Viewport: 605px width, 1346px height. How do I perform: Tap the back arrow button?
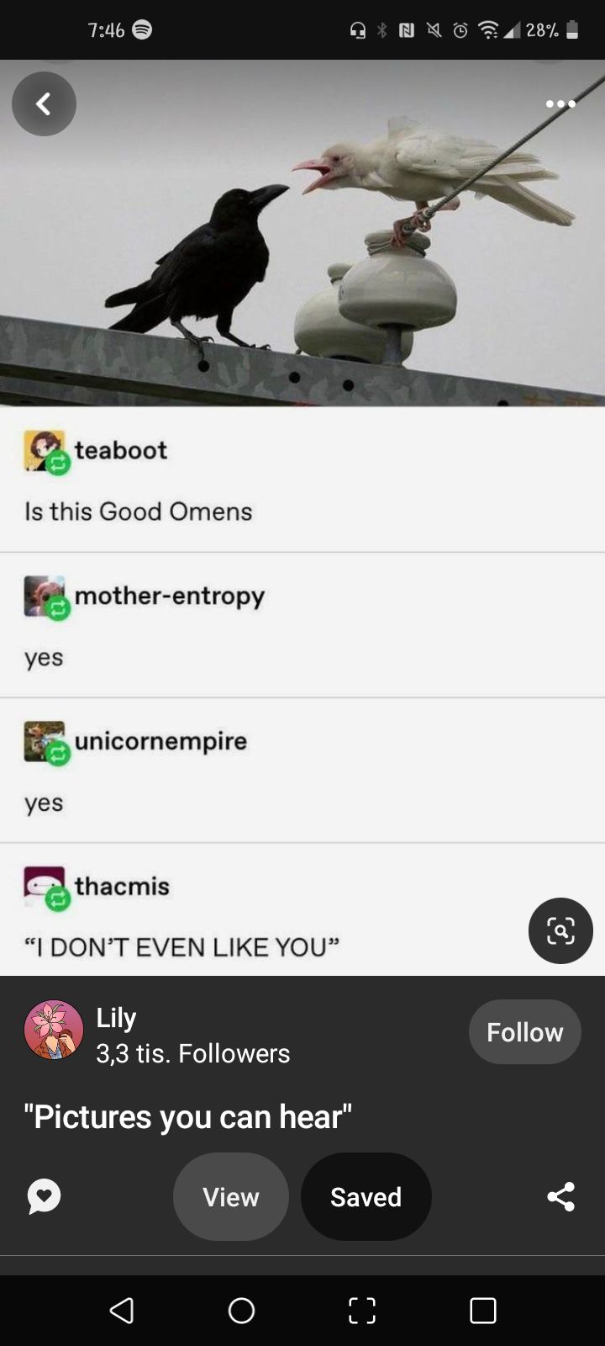tap(44, 103)
